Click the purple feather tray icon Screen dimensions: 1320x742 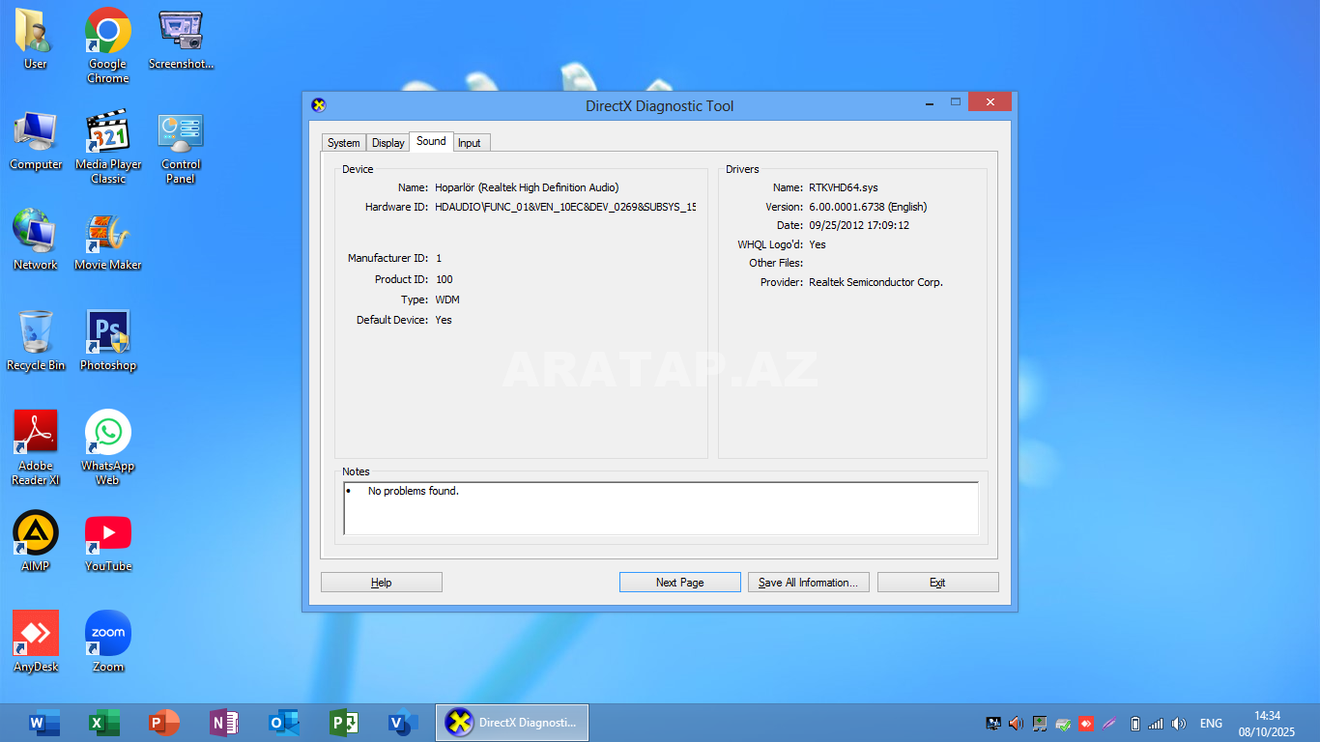click(1109, 723)
